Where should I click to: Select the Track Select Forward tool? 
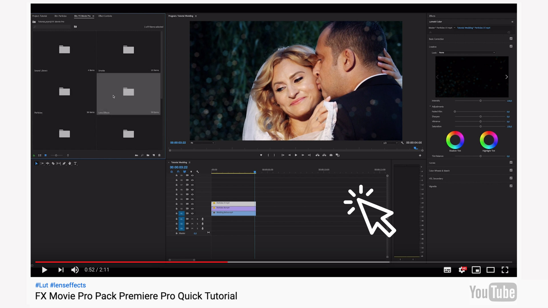(42, 163)
